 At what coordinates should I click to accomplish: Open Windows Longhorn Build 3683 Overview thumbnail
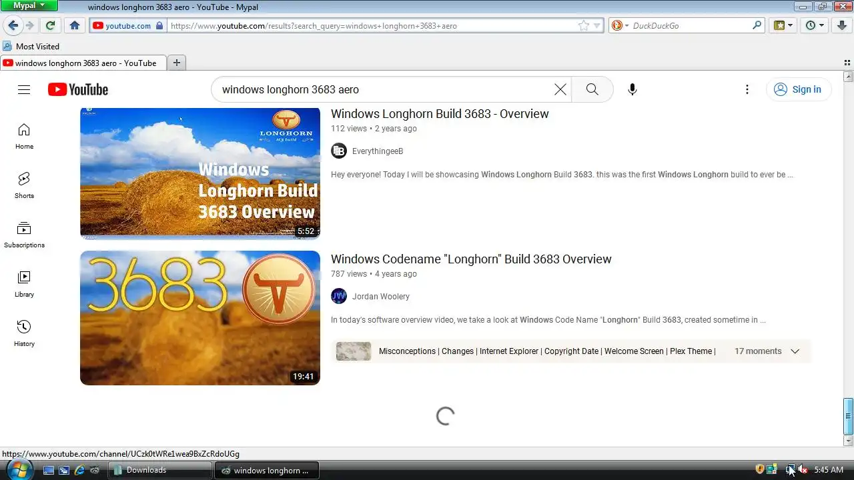coord(200,173)
